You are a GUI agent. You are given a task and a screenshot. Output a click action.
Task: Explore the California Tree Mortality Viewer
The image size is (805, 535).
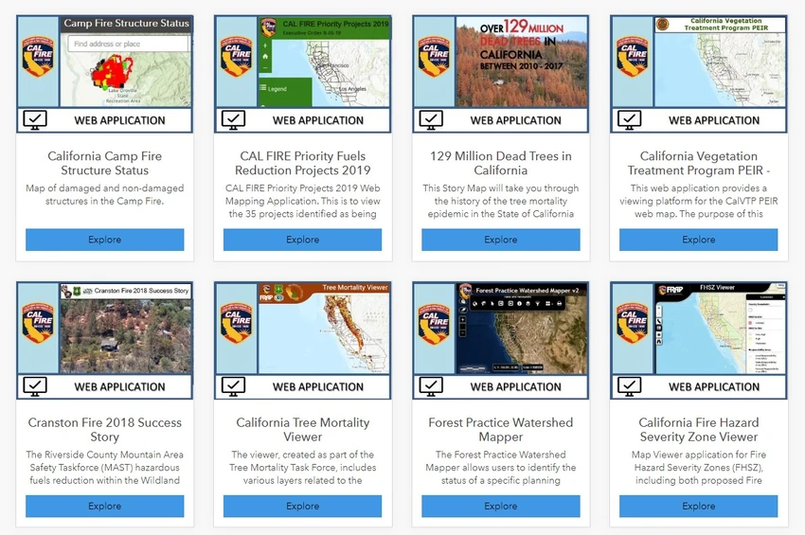click(302, 507)
